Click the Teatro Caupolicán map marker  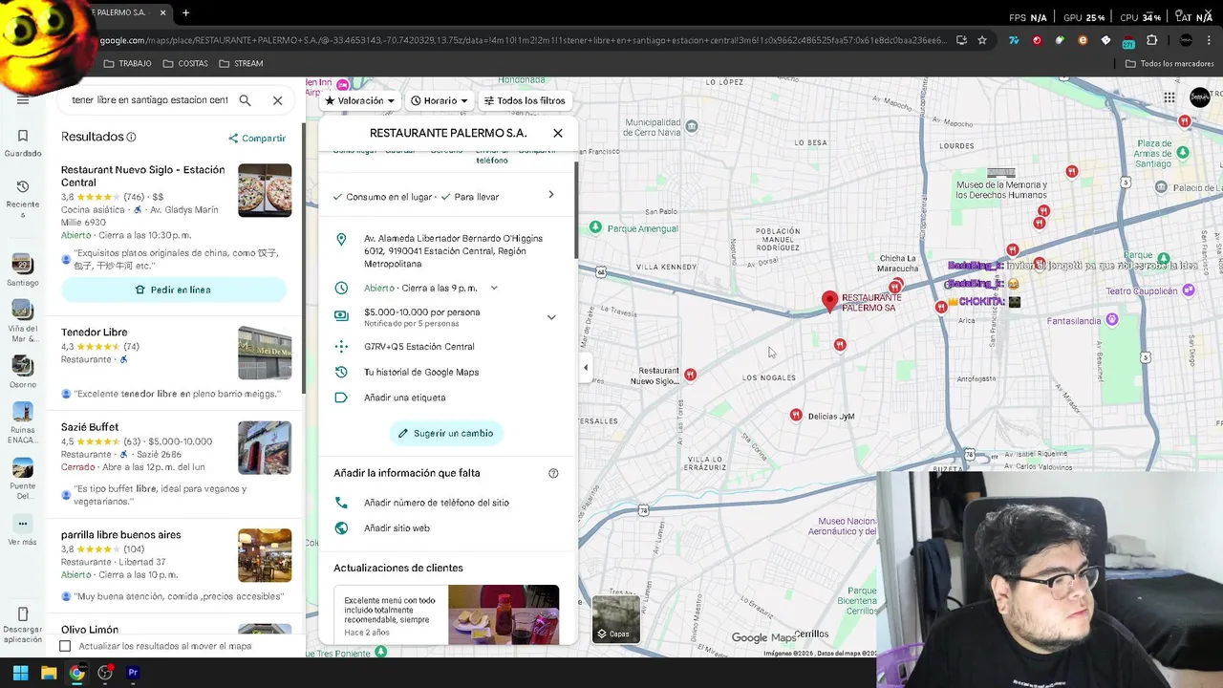pyautogui.click(x=1189, y=290)
